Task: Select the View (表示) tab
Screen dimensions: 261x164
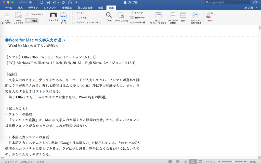Action: click(x=111, y=8)
